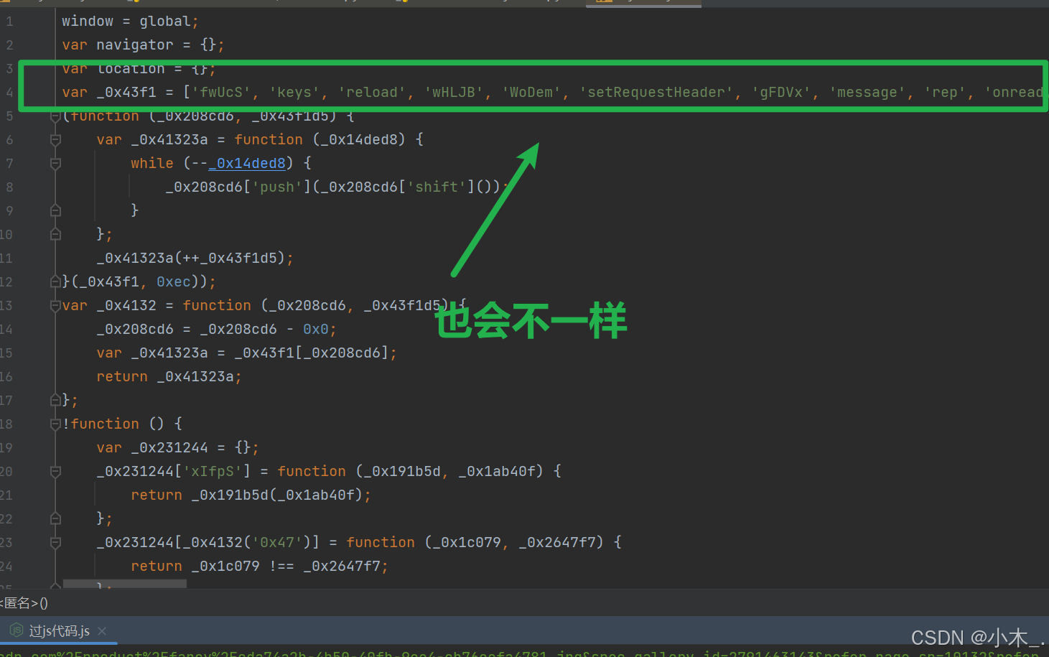Click the fold end marker on line 22
This screenshot has width=1049, height=657.
tap(55, 519)
